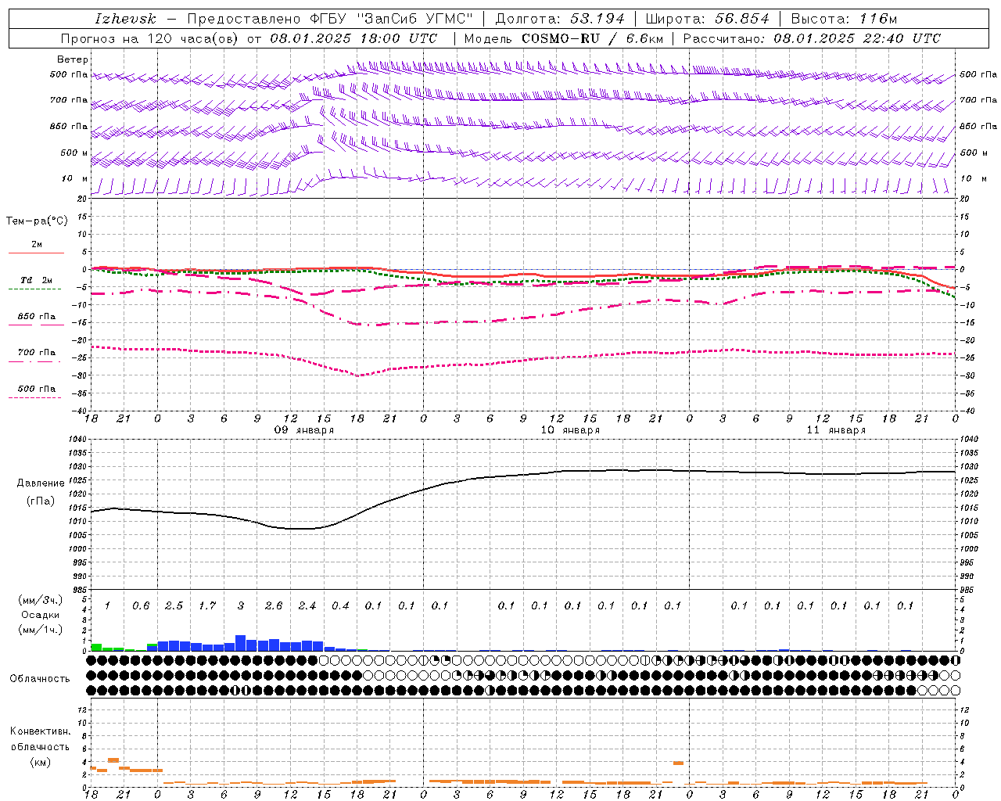Click the 'Высота: 116м' elevation label
1001x801 pixels.
pyautogui.click(x=844, y=19)
